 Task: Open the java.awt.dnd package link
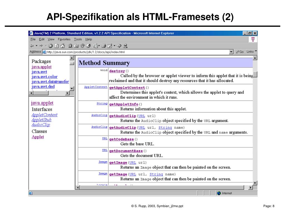(x=43, y=86)
